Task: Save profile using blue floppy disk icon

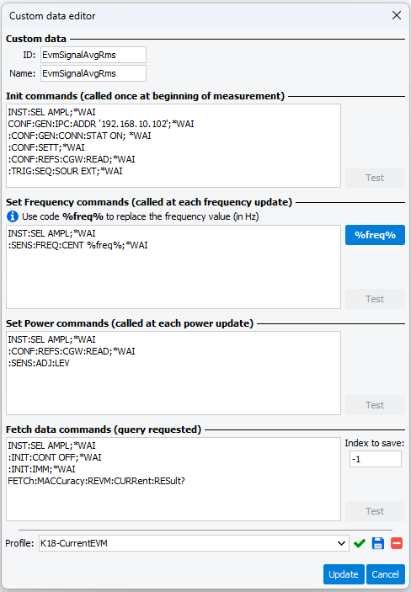Action: pos(378,543)
